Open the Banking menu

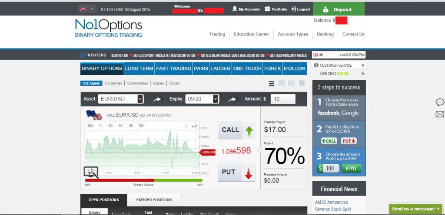[325, 34]
